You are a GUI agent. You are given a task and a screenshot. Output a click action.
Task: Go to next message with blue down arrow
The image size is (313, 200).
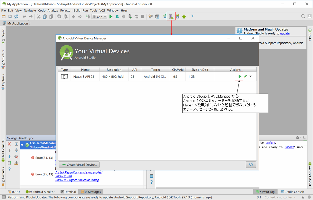pos(9,157)
